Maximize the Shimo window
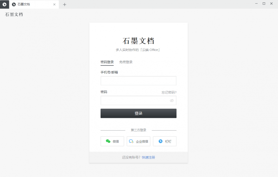Viewport: 278px width, 177px height. (x=264, y=4)
